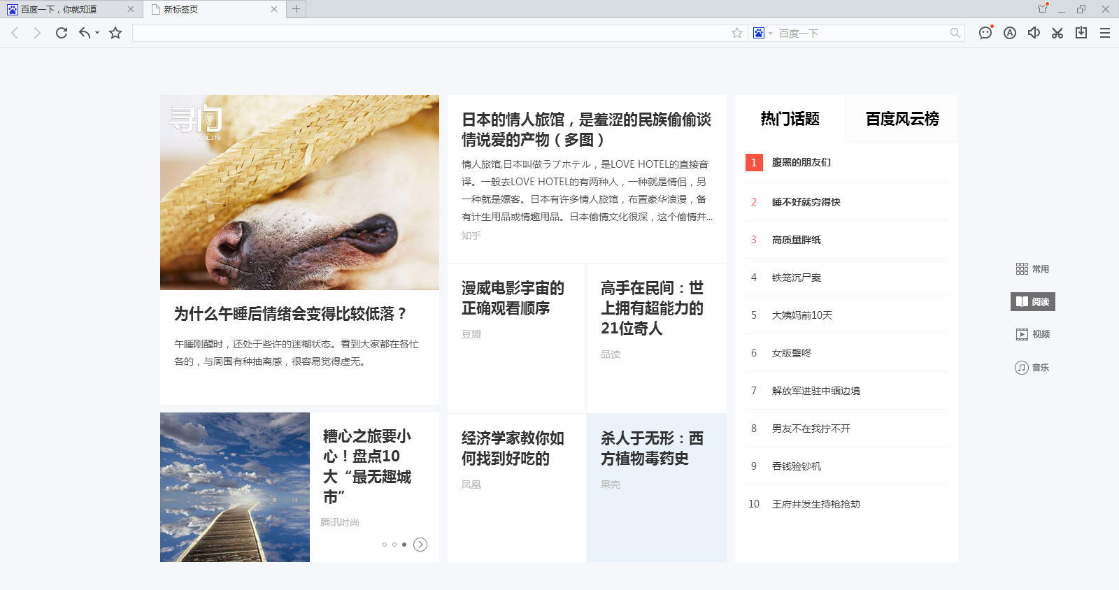Open the hamburger main menu
This screenshot has height=590, width=1119.
click(1105, 33)
